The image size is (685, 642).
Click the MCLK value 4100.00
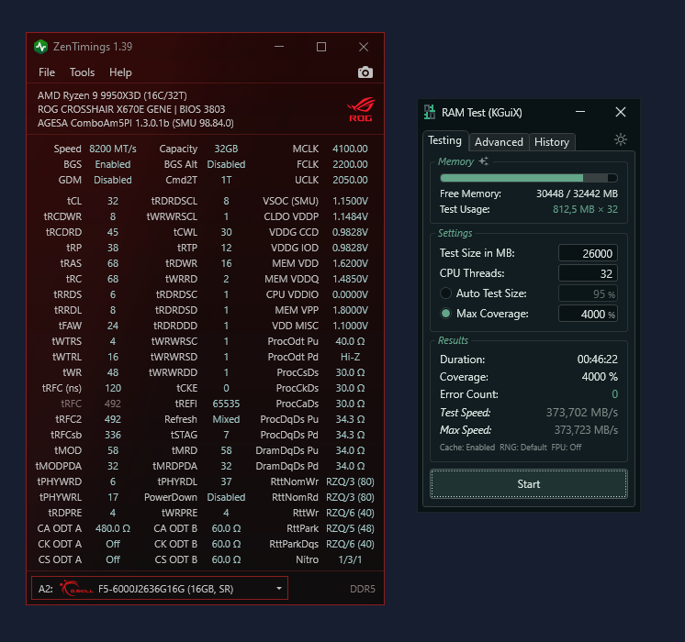[x=350, y=149]
